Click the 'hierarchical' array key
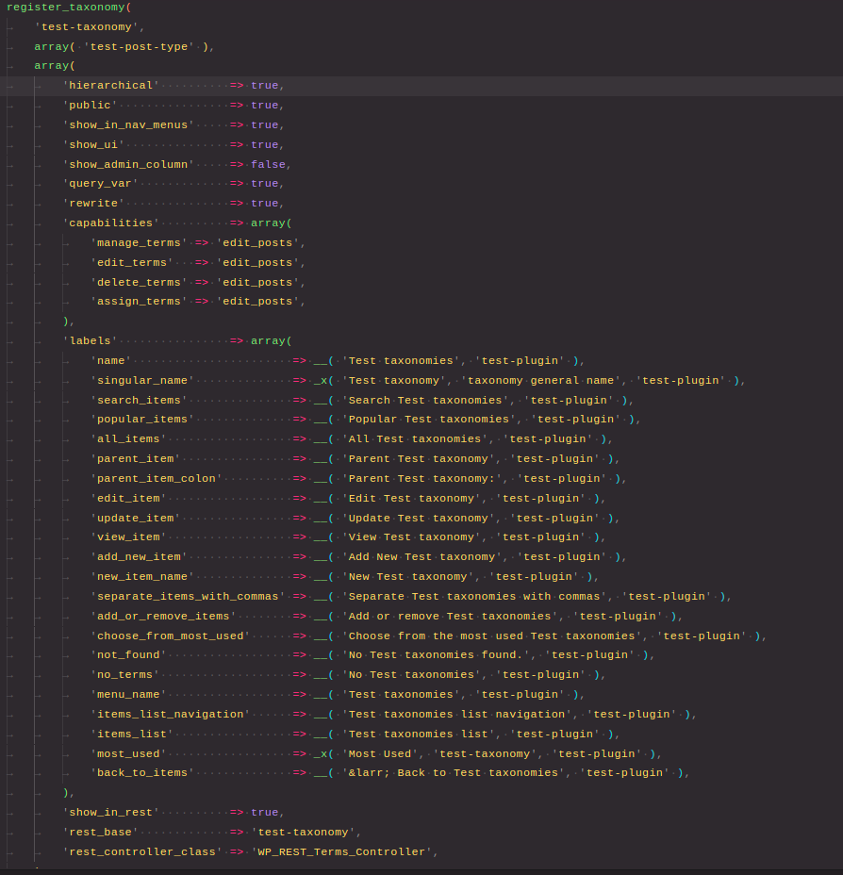 click(x=110, y=85)
